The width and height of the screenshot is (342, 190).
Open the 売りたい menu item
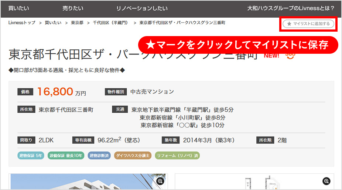pos(73,8)
